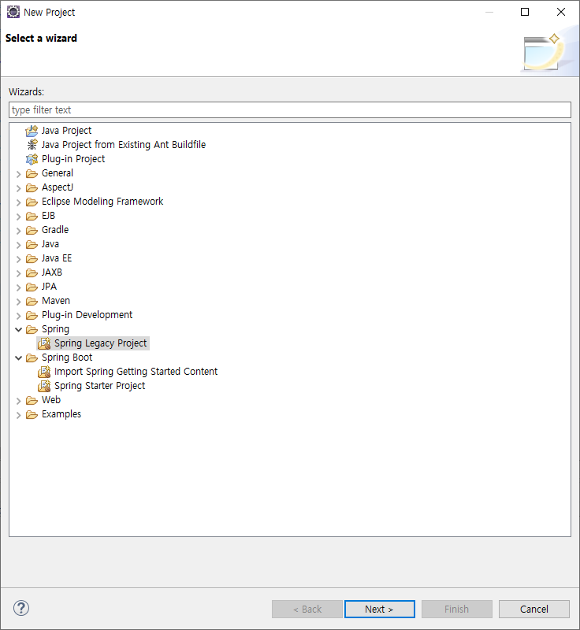Screen dimensions: 580x630
Task: Click the Plug-in Development folder icon
Action: point(32,316)
